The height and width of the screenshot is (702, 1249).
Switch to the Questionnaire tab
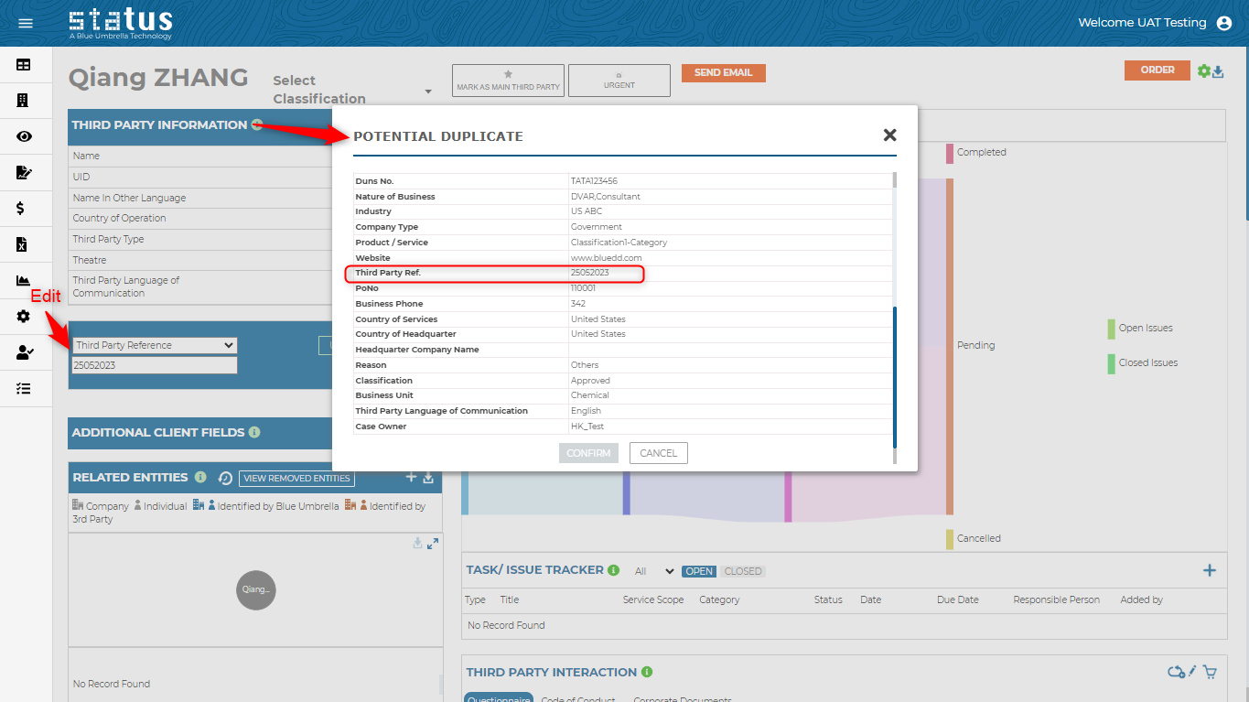click(x=499, y=698)
